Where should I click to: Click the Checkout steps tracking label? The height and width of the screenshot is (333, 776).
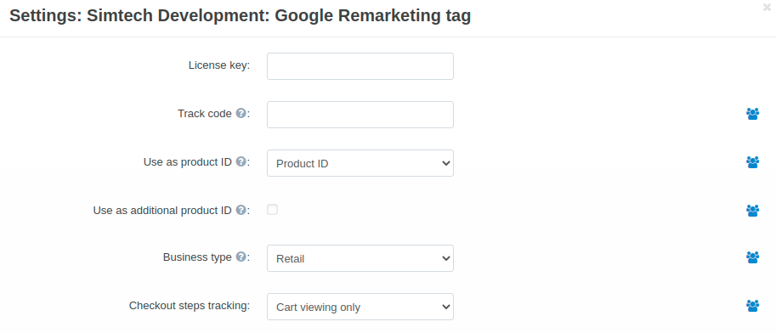tap(190, 306)
